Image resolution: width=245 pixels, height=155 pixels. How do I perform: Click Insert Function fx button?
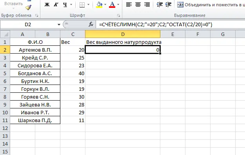tap(91, 24)
